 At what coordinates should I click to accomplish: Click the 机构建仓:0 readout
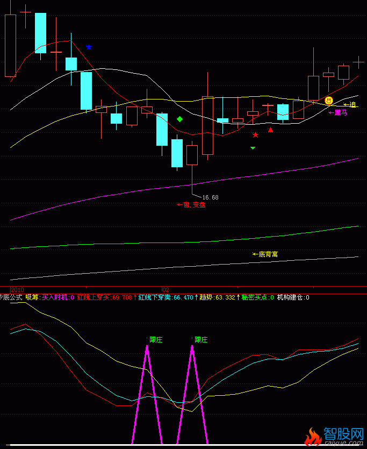[293, 297]
